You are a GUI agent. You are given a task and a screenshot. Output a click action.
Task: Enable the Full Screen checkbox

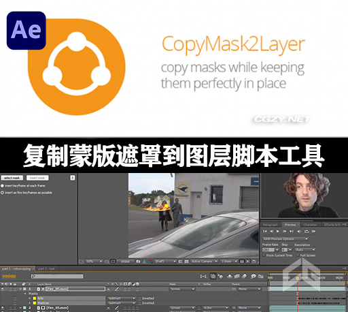(x=298, y=255)
